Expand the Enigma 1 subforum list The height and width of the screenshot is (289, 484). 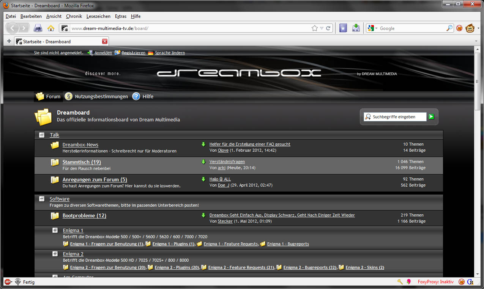point(55,230)
